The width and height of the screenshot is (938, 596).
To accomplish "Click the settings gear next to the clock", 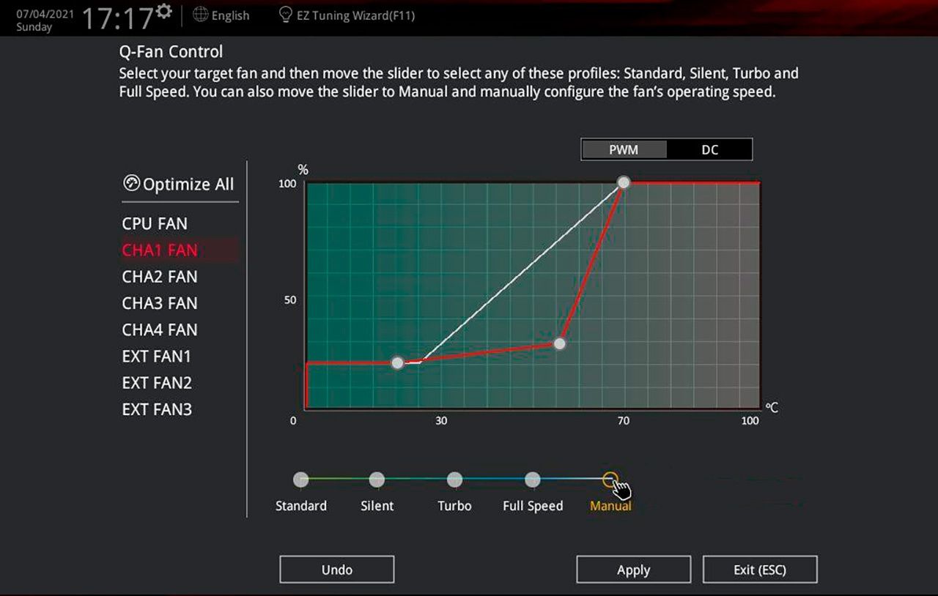I will pyautogui.click(x=164, y=12).
